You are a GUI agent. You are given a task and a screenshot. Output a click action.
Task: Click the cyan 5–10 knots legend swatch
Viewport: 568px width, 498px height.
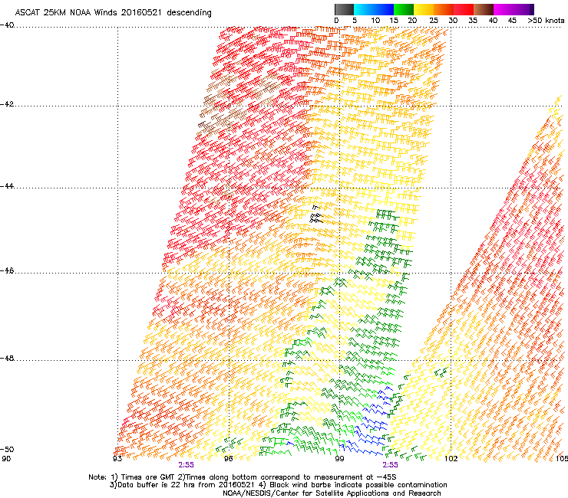click(364, 9)
